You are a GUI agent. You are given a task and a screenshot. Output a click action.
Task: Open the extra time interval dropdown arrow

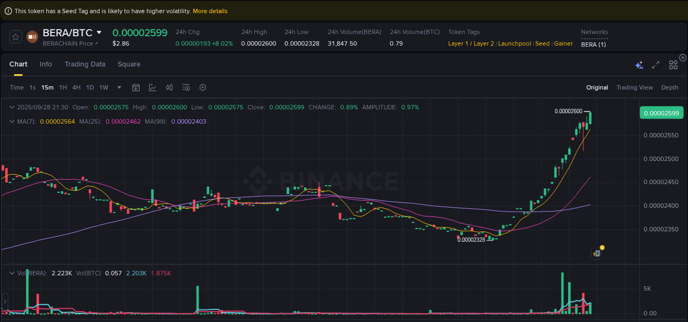(x=119, y=87)
